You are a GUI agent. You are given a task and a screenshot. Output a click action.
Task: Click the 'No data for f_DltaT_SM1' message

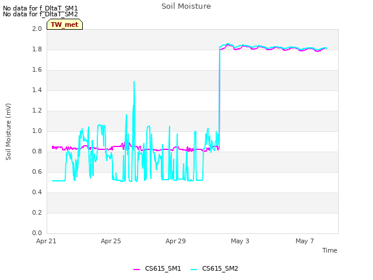[40, 8]
